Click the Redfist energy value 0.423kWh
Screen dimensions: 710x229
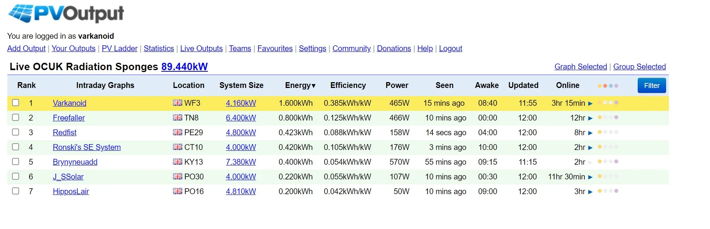[296, 133]
